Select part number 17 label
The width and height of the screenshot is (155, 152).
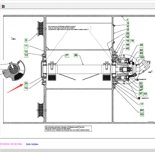142,104
